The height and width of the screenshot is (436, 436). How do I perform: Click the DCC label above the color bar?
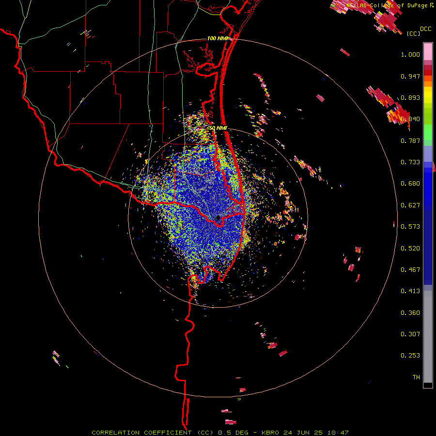[x=425, y=29]
